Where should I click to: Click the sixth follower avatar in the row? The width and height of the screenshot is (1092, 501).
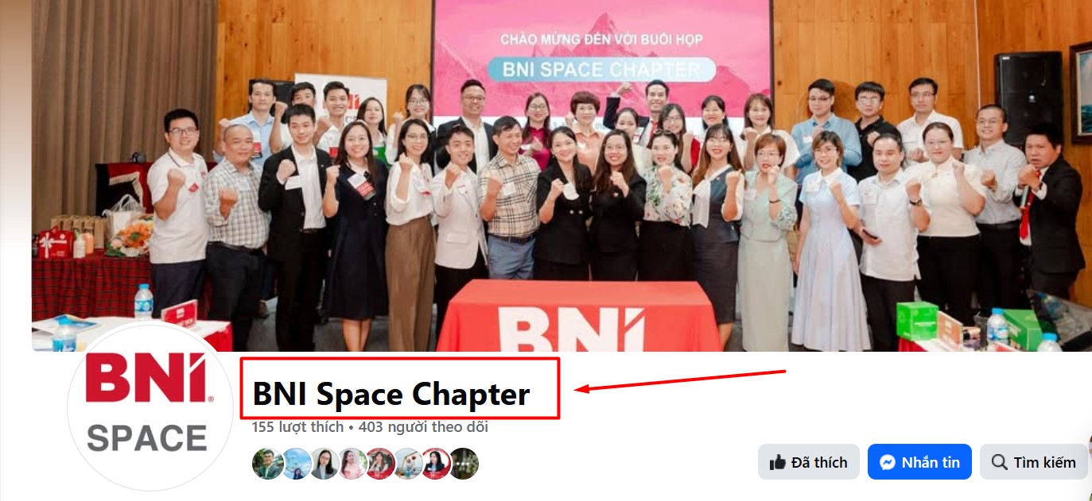click(408, 464)
